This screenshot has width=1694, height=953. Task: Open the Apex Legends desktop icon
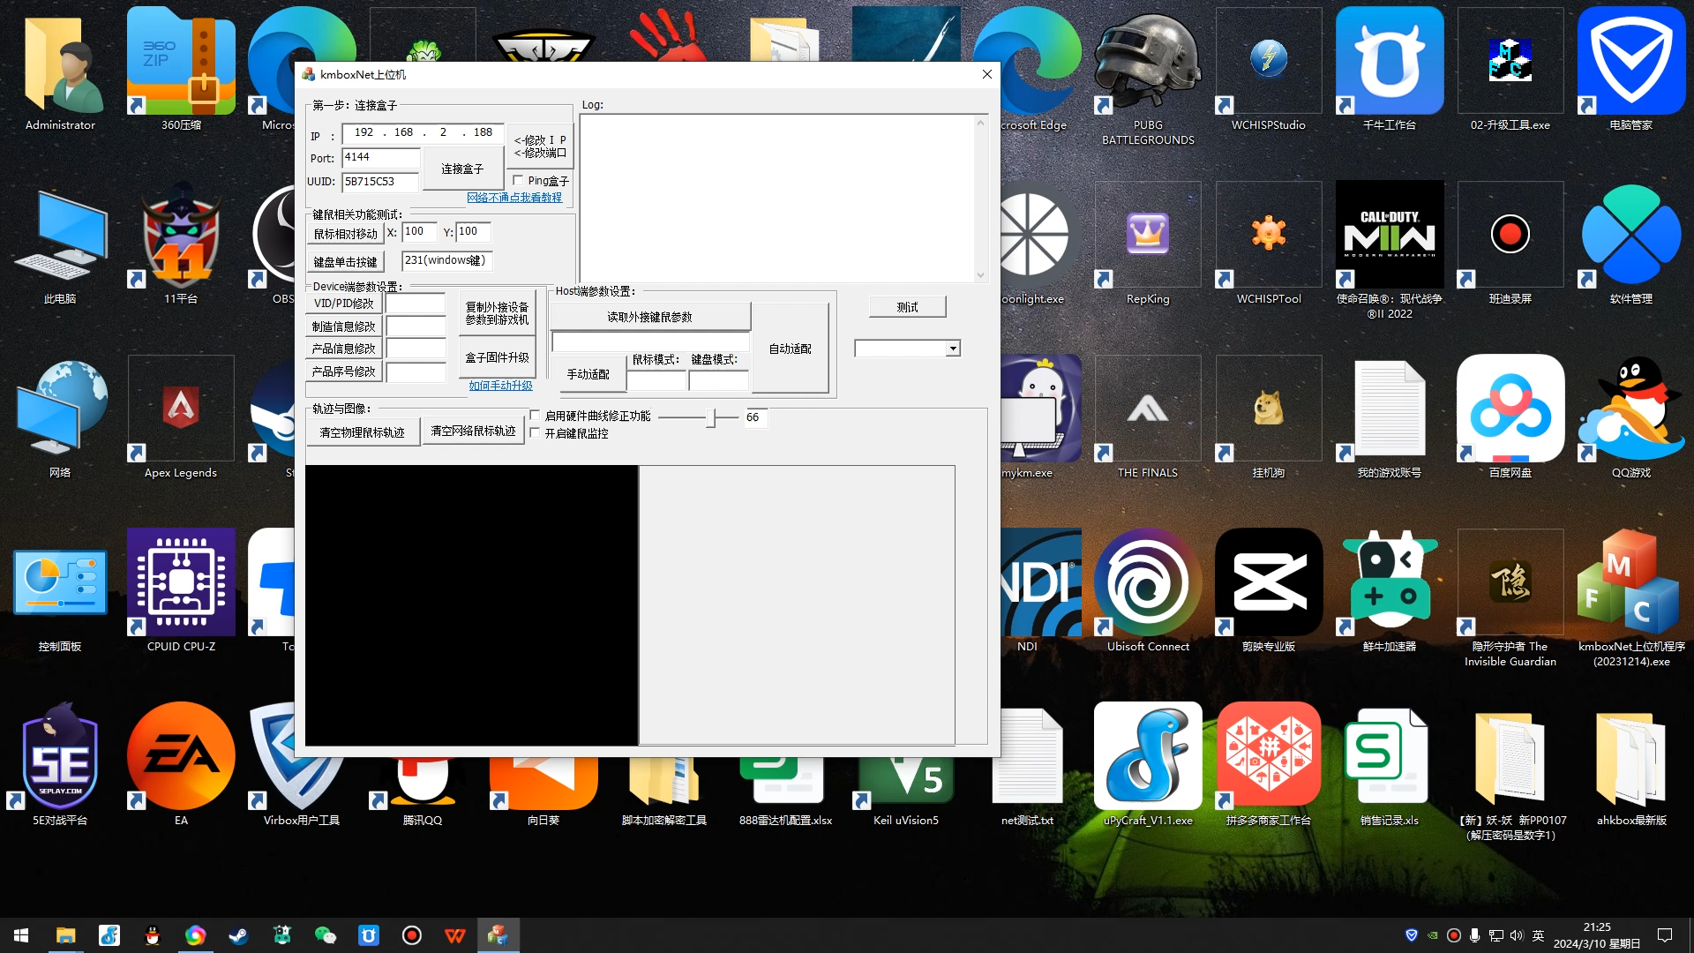click(181, 409)
